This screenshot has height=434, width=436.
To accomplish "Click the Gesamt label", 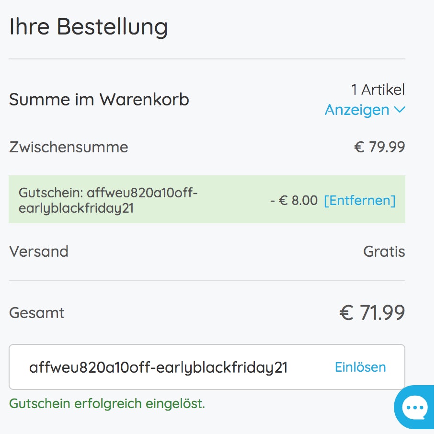I will 37,313.
